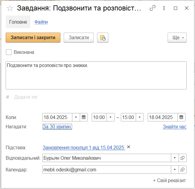Add a tag in Додати тег field
This screenshot has width=195, height=189.
(x=26, y=97)
